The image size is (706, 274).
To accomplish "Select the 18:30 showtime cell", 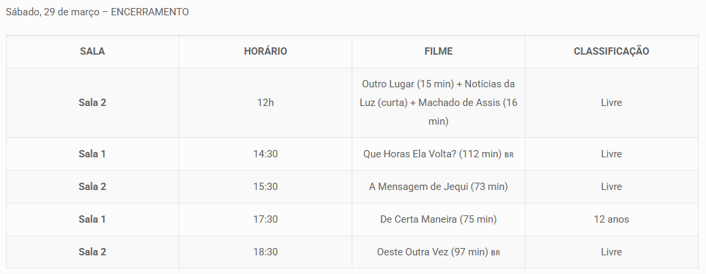I will coord(265,252).
